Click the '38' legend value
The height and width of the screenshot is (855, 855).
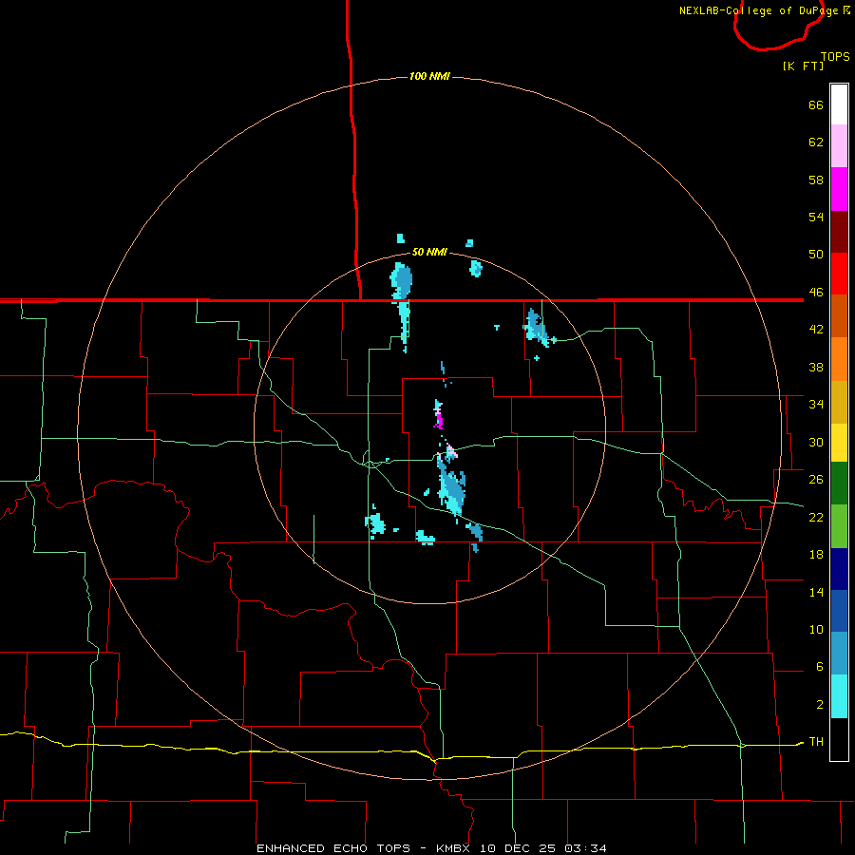click(x=816, y=367)
